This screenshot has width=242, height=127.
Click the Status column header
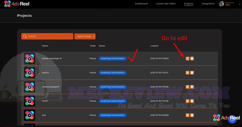coord(102,46)
